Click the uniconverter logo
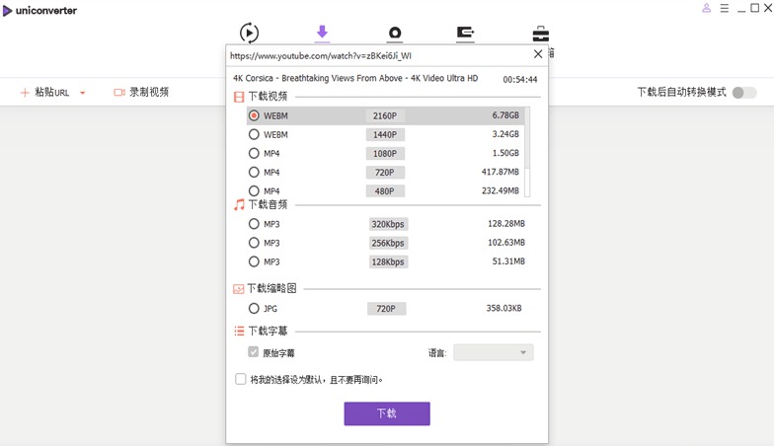 tap(39, 10)
